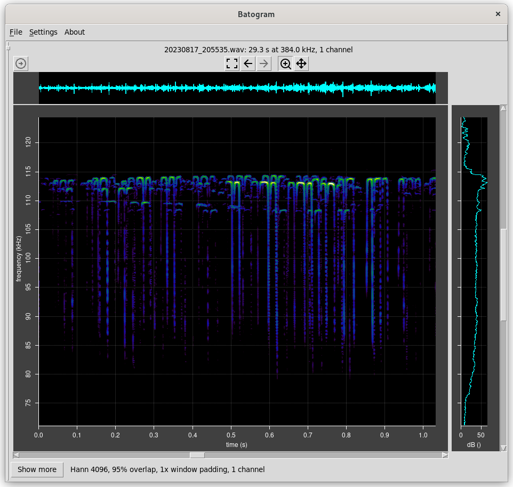Click horizontal scrollbar right arrow
Screen dimensions: 513x487
pos(445,455)
